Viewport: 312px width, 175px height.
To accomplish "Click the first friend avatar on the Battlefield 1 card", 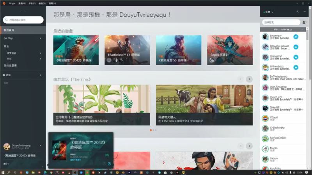I will pos(109,60).
